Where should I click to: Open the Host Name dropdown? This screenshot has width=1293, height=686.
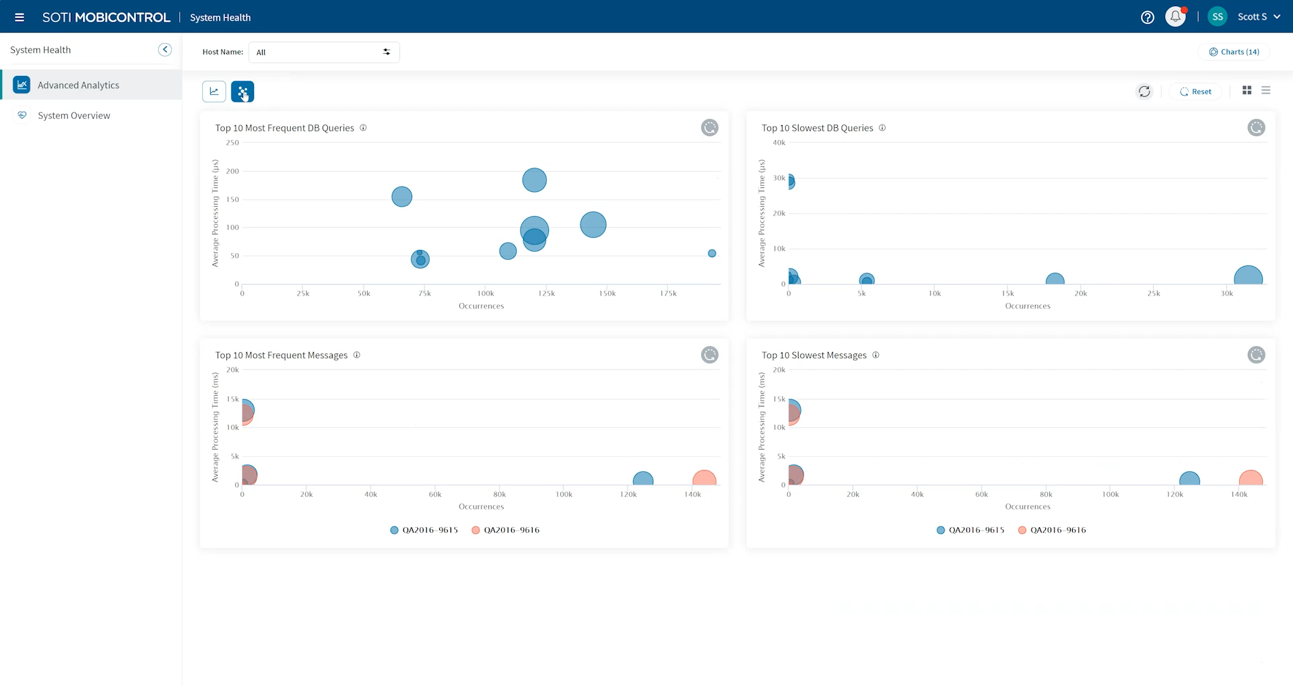click(x=323, y=53)
